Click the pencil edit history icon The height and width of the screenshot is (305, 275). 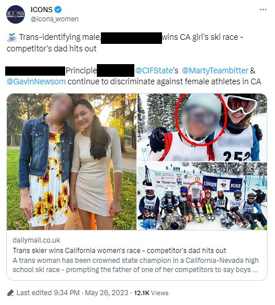pyautogui.click(x=10, y=293)
